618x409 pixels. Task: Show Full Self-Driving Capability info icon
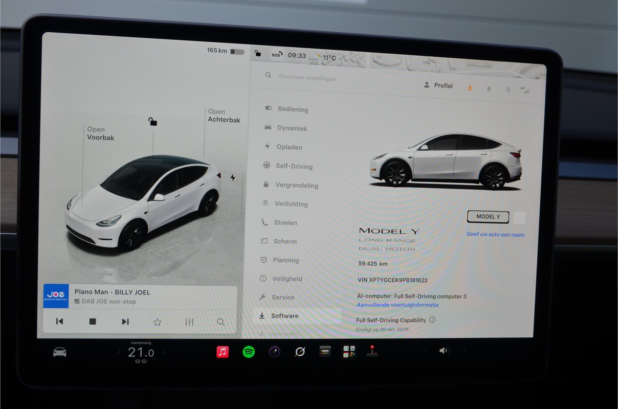432,320
